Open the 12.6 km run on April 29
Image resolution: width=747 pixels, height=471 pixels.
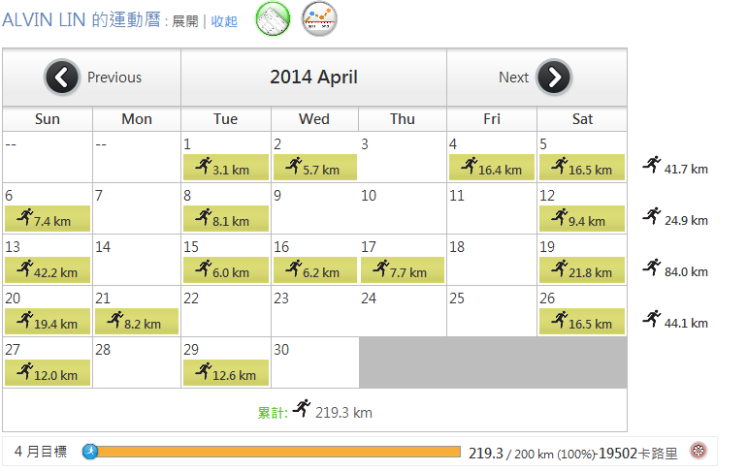point(225,373)
